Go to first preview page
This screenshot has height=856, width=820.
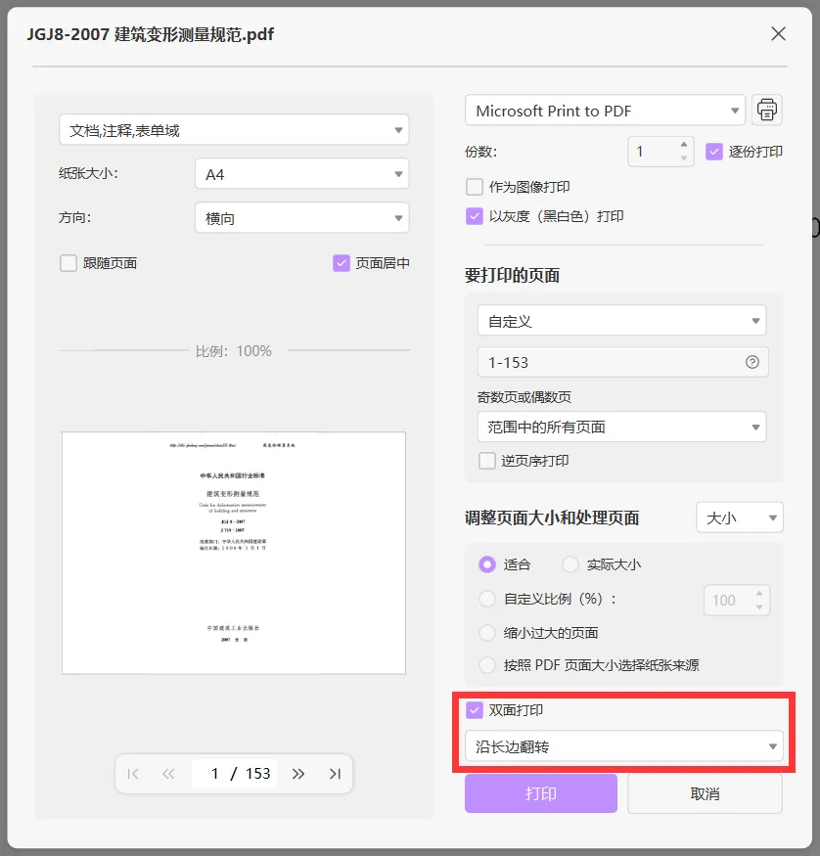coord(133,774)
